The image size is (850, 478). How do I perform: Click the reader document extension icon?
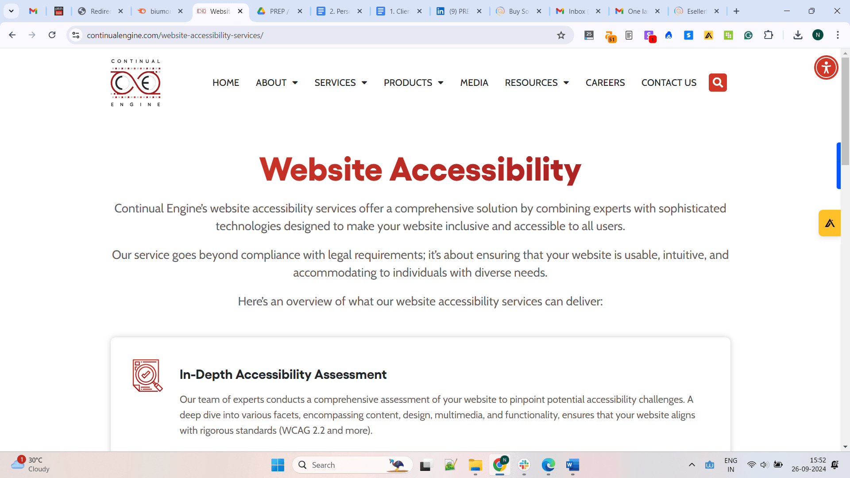(x=629, y=35)
